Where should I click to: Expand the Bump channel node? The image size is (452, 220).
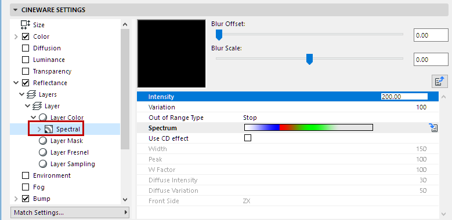(x=16, y=199)
